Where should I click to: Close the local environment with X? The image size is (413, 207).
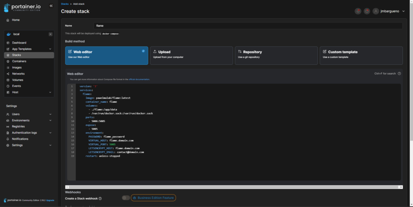point(50,34)
